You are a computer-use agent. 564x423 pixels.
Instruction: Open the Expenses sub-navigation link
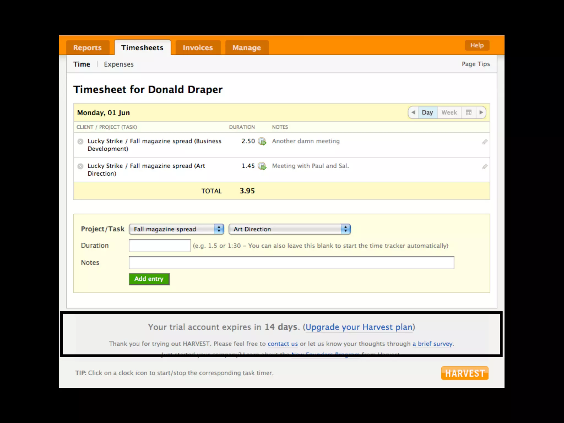tap(119, 64)
